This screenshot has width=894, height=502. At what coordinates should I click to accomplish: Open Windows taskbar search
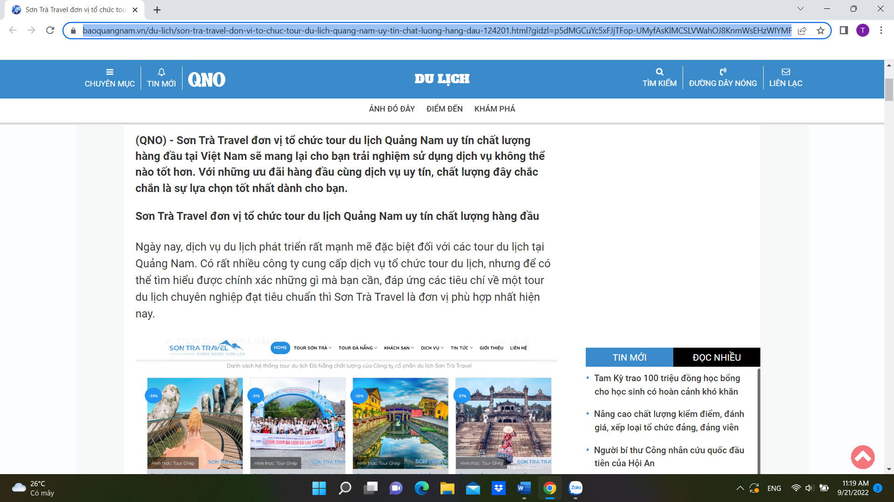click(345, 488)
